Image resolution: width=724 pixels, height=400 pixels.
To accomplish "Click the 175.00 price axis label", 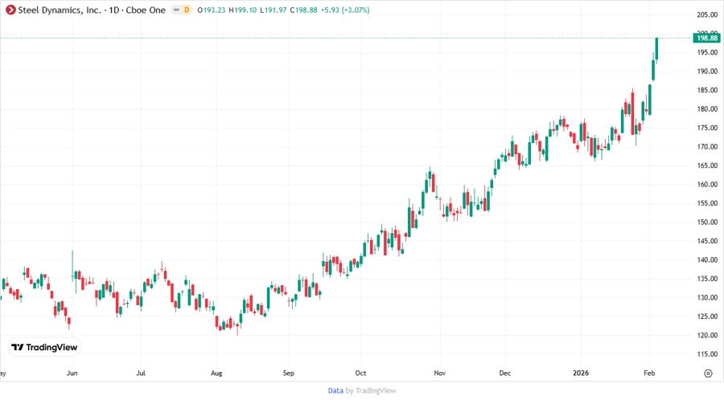I will click(707, 128).
